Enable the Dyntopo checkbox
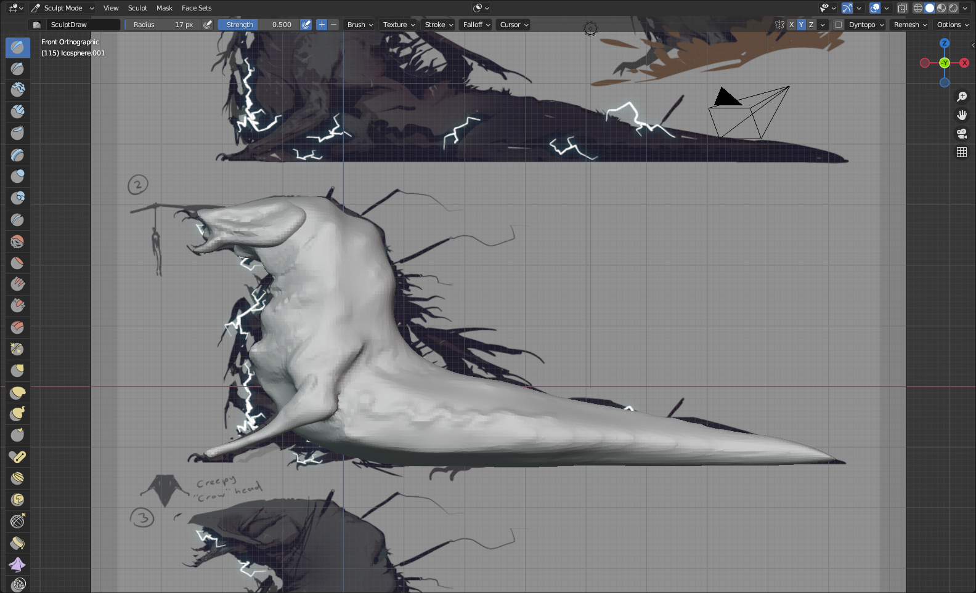The image size is (976, 593). pyautogui.click(x=838, y=25)
